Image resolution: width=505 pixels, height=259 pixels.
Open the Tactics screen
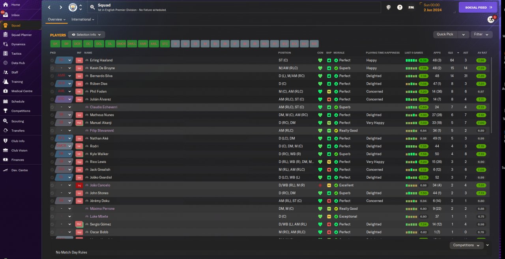click(x=16, y=54)
